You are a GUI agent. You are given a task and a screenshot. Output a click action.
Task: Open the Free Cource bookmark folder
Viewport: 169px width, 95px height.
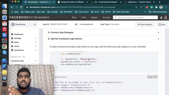tap(82, 12)
